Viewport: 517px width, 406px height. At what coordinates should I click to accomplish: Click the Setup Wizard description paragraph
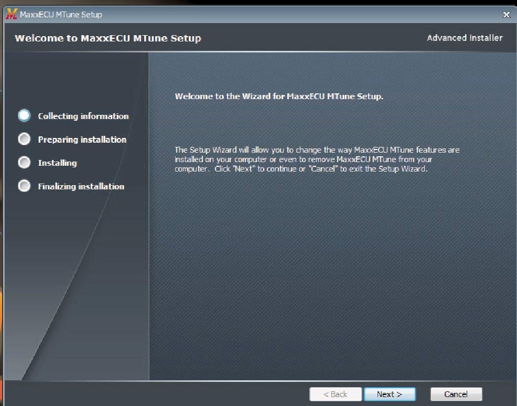(x=317, y=159)
